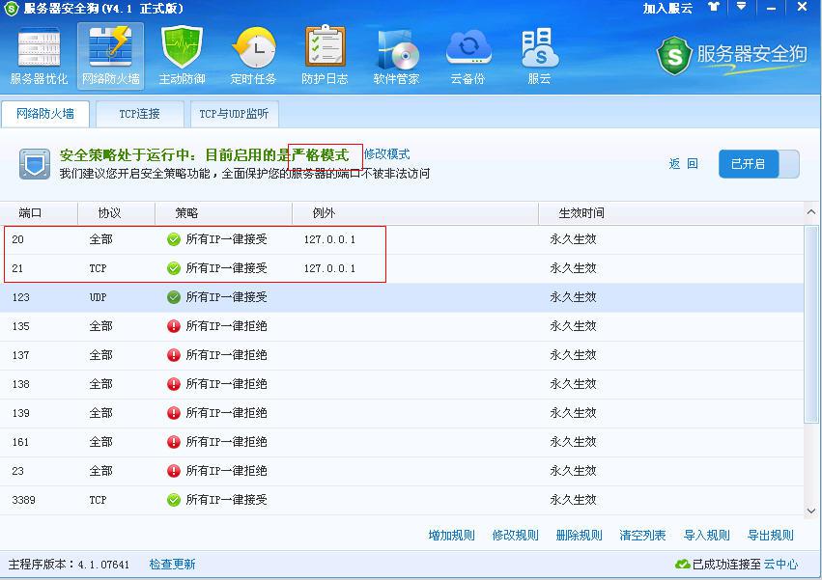This screenshot has height=580, width=822.
Task: Click the 服务器安全狗 logo at top right
Action: [732, 55]
